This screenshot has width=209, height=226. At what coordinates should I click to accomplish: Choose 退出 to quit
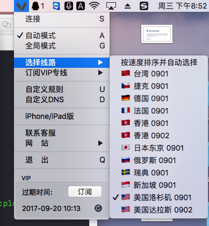pos(62,160)
